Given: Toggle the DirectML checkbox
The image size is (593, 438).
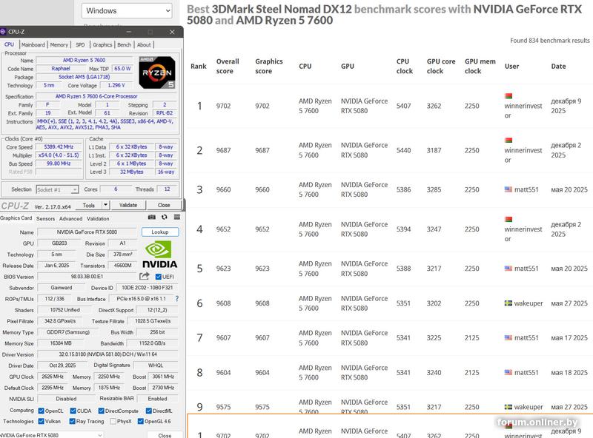Looking at the screenshot, I should point(149,411).
